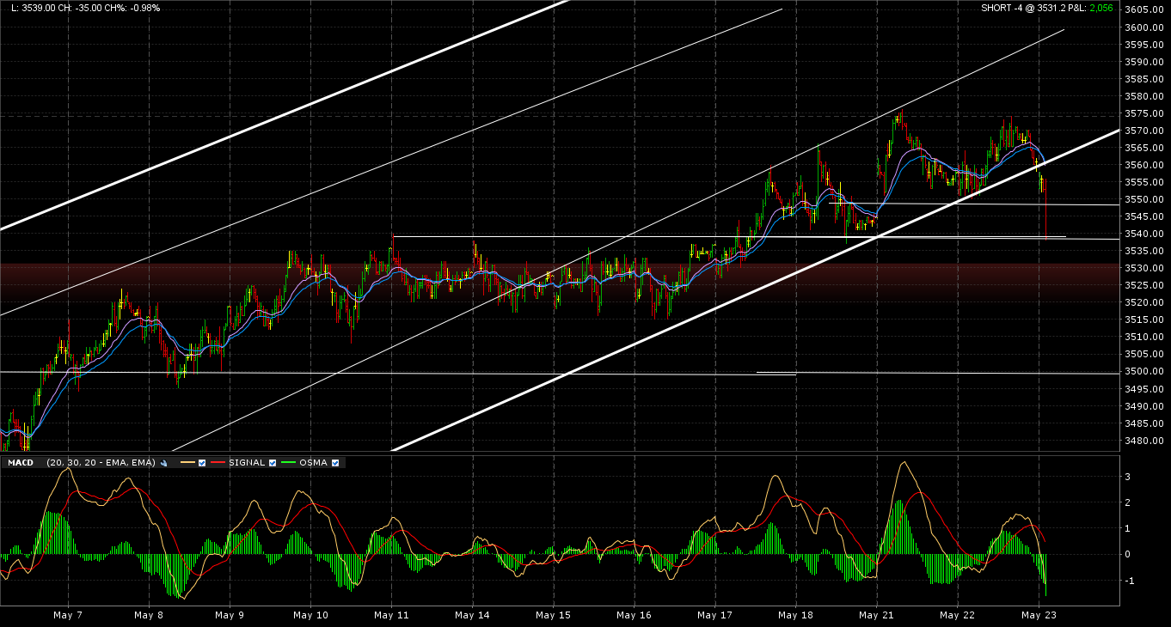Viewport: 1171px width, 627px height.
Task: Click the MACD parameters (20, 30, 20 - EMA, EMA)
Action: click(101, 463)
